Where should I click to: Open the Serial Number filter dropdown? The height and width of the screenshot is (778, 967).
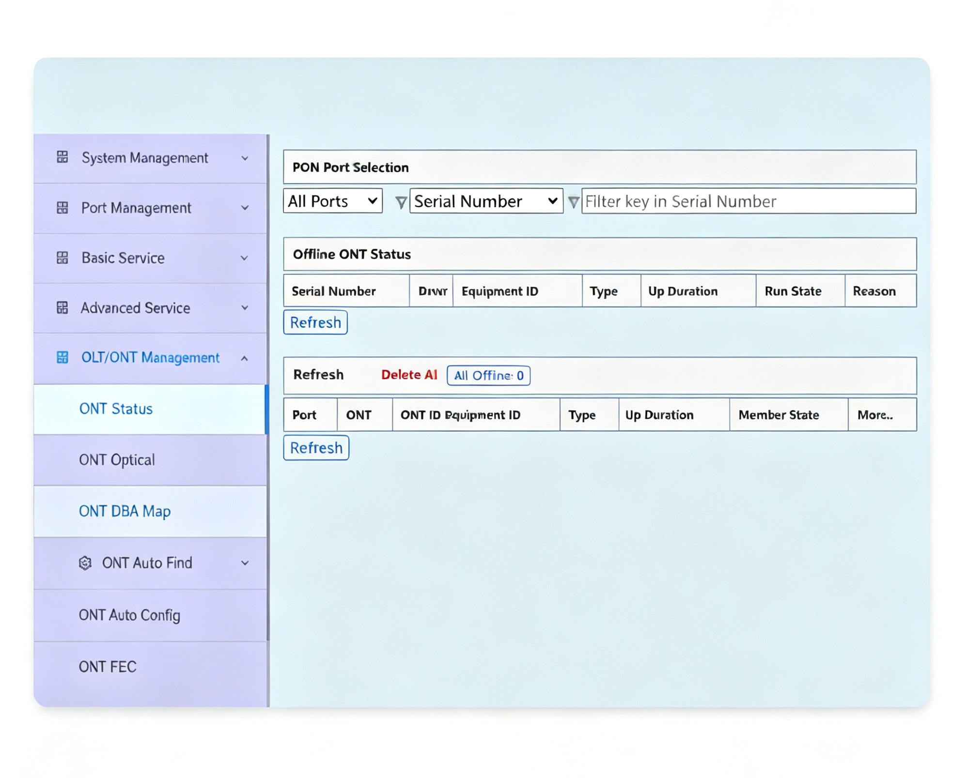[x=486, y=201]
